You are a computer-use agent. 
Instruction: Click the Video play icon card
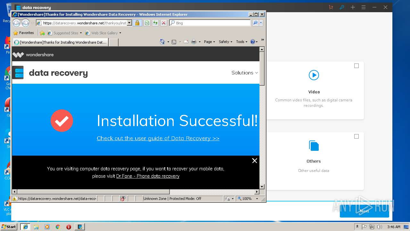point(314,75)
